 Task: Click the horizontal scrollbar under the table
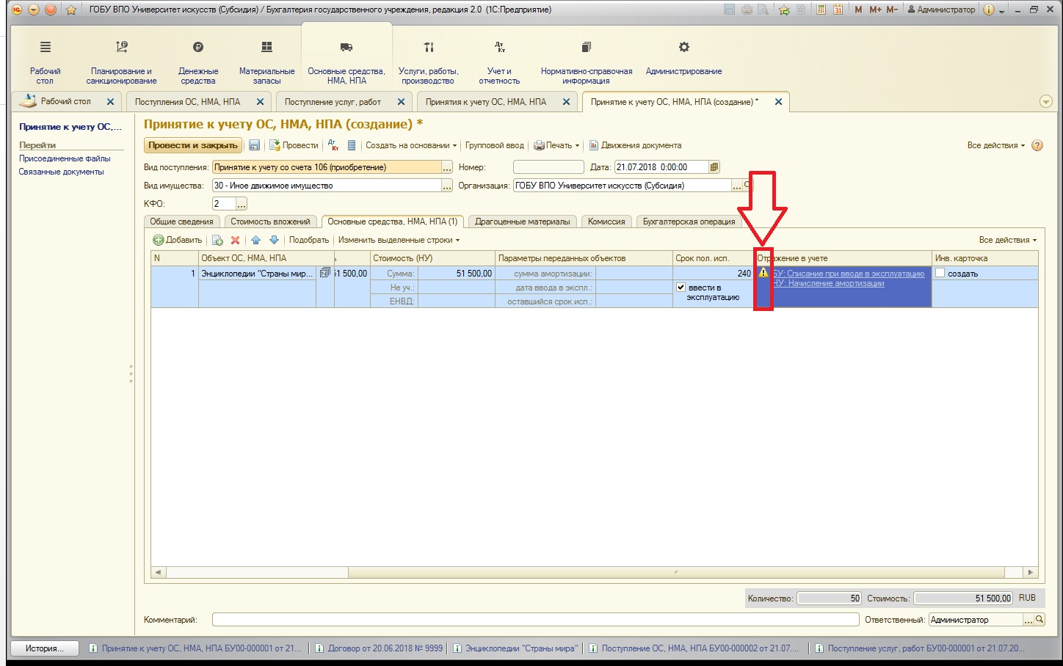tap(514, 572)
